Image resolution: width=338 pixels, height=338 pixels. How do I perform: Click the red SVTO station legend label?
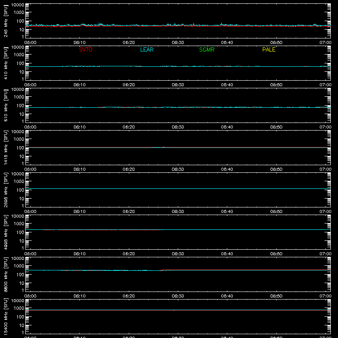tap(86, 49)
